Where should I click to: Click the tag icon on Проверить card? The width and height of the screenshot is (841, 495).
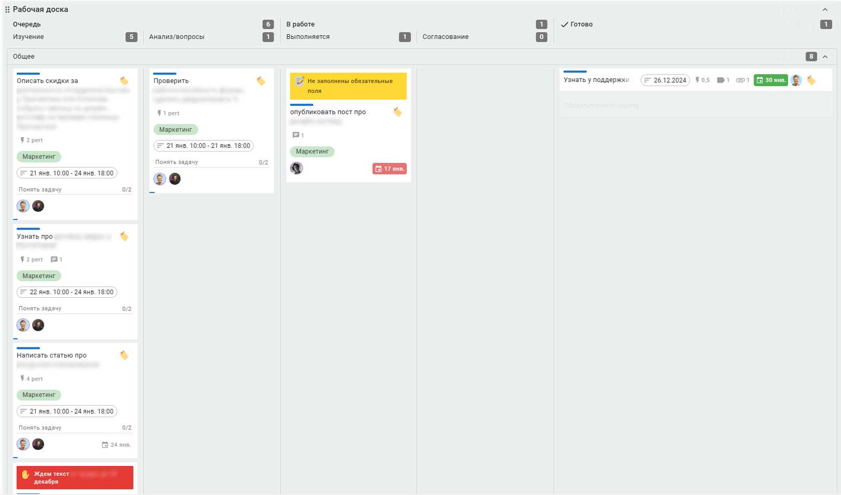pyautogui.click(x=261, y=80)
